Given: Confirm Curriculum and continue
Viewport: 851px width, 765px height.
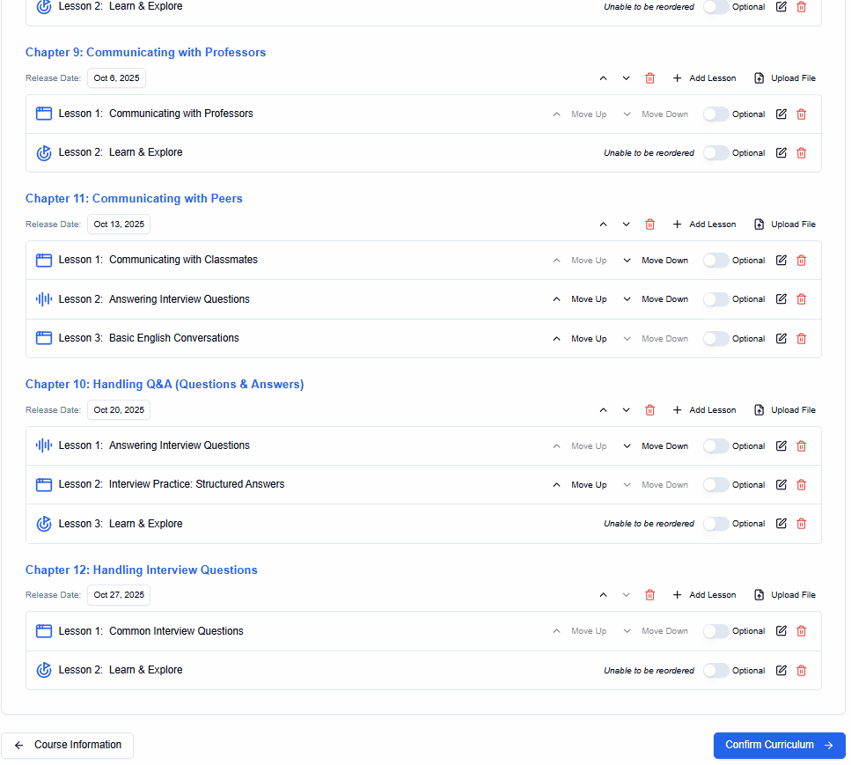Looking at the screenshot, I should pyautogui.click(x=779, y=745).
